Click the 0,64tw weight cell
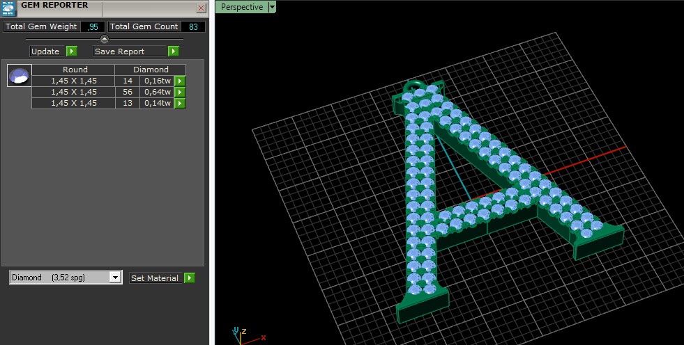This screenshot has height=345, width=684. pyautogui.click(x=157, y=93)
